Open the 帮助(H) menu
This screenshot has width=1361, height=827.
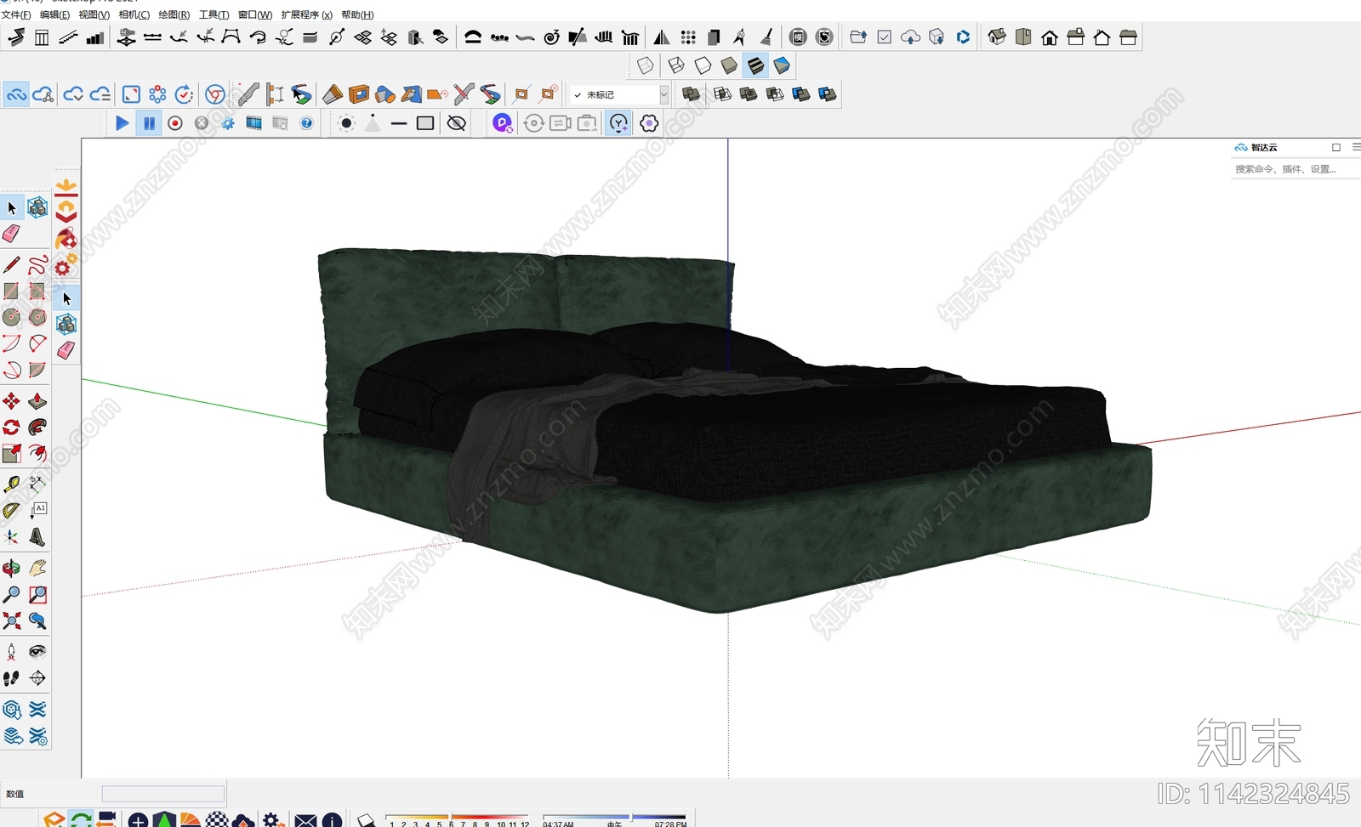(x=357, y=15)
